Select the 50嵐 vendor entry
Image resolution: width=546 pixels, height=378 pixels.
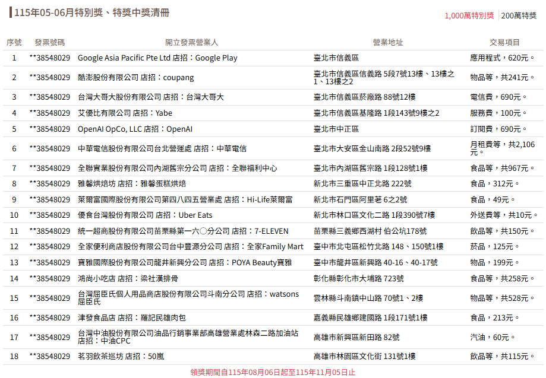[121, 357]
